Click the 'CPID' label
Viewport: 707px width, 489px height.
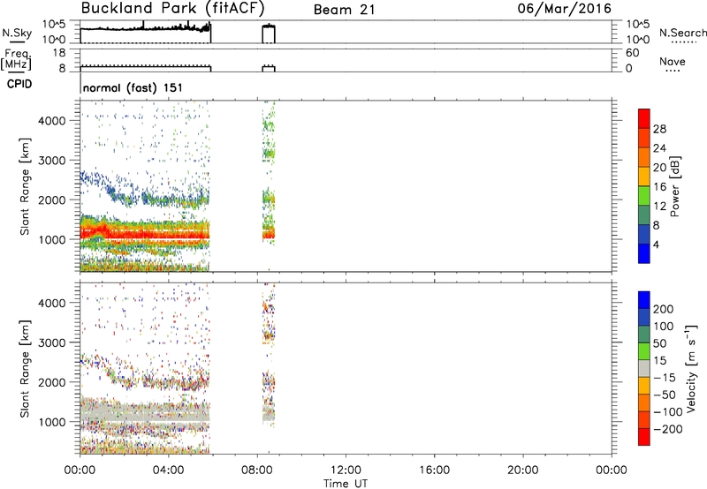(19, 84)
